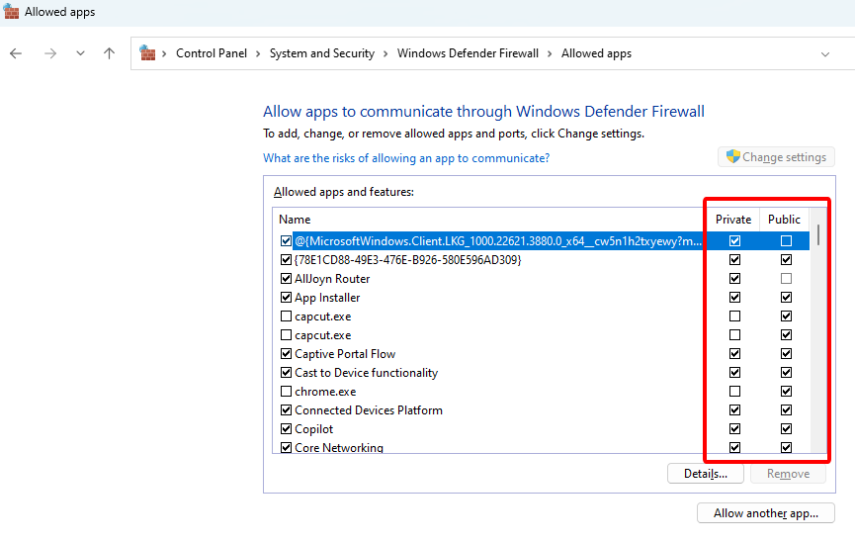Toggle Private checkbox for MicrosoftWindows.Client.LKG row

pos(734,240)
